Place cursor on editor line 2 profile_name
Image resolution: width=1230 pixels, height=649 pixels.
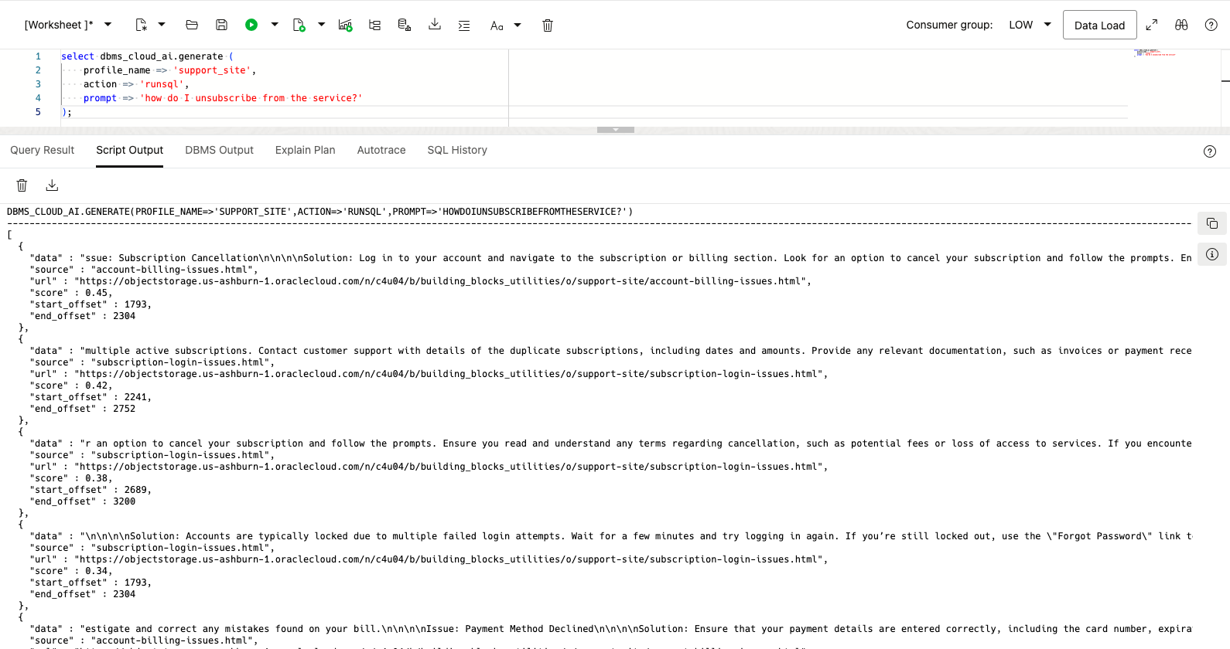pos(117,70)
